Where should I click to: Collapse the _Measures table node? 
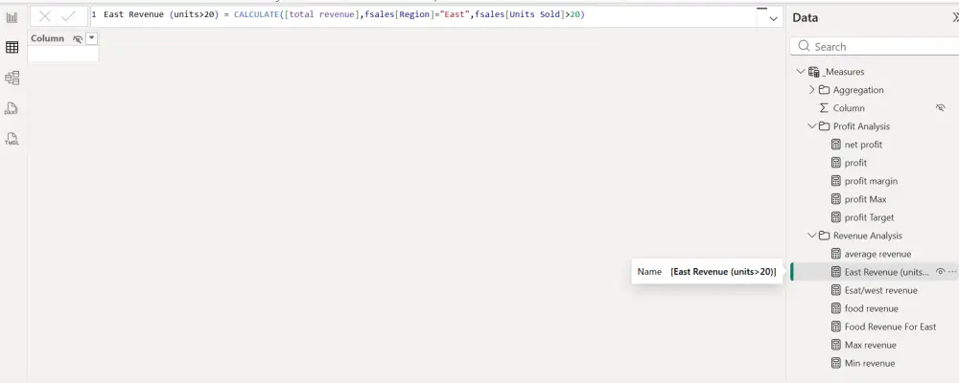[800, 72]
